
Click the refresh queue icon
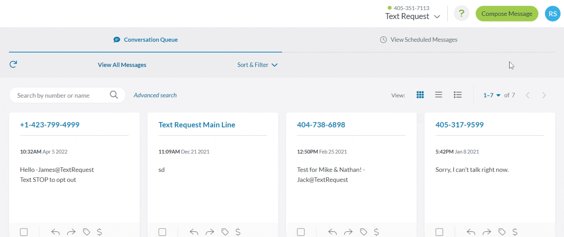(13, 64)
